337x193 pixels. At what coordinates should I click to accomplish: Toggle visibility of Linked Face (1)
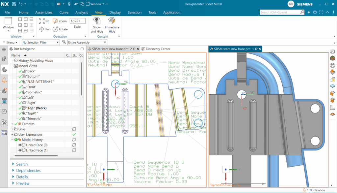coord(20,150)
